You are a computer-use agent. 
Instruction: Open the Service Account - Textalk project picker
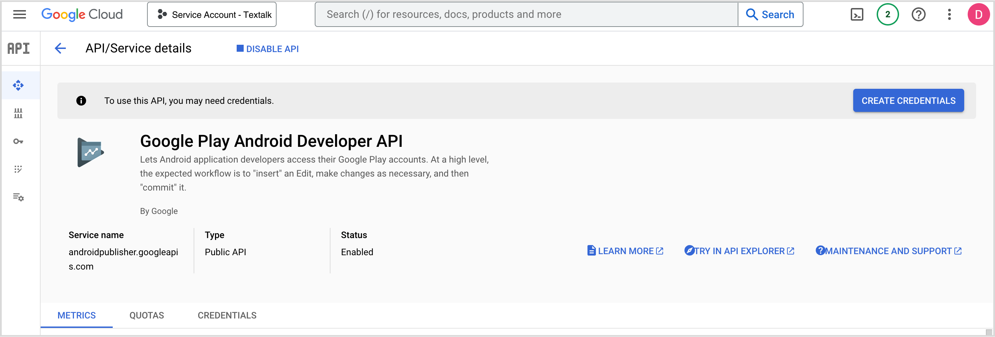coord(212,15)
